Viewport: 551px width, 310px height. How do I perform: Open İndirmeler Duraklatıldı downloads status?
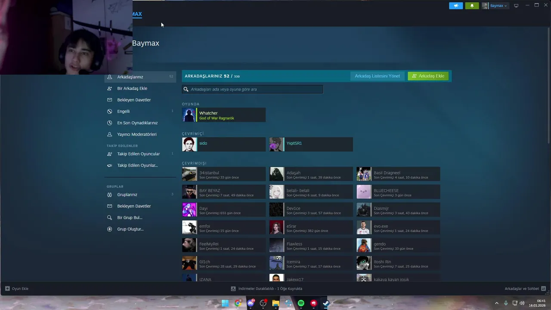270,288
